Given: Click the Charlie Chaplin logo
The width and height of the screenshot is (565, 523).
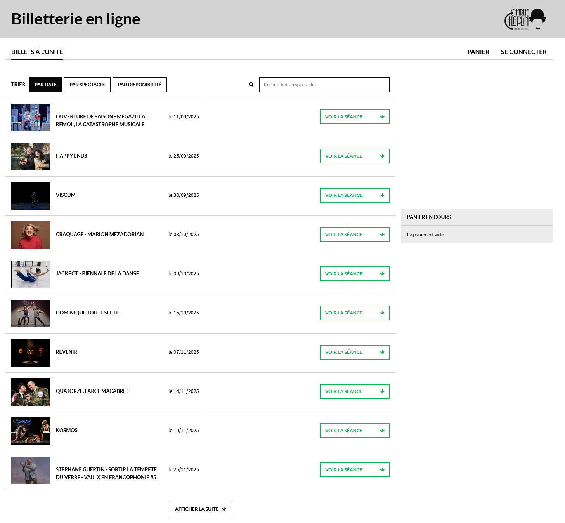Looking at the screenshot, I should click(525, 19).
